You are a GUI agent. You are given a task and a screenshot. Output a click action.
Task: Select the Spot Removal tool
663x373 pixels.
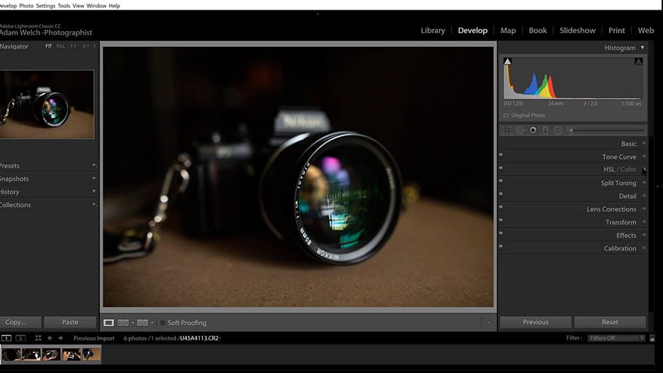point(520,131)
